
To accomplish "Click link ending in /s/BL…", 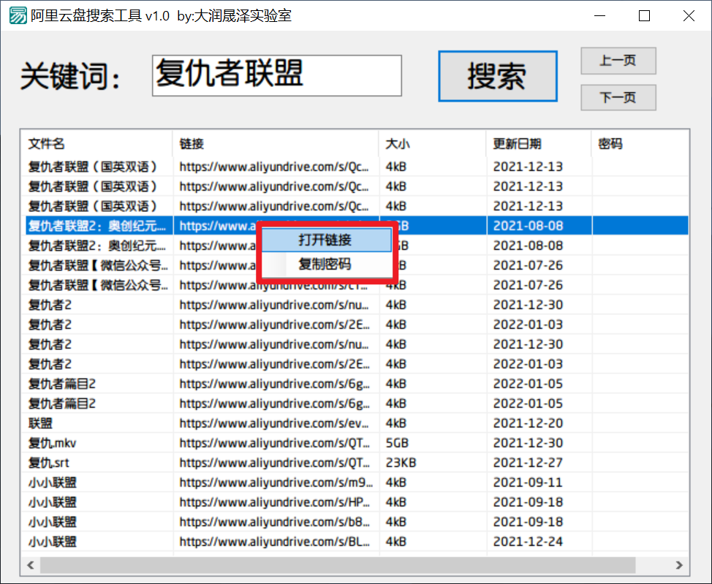I will (274, 542).
